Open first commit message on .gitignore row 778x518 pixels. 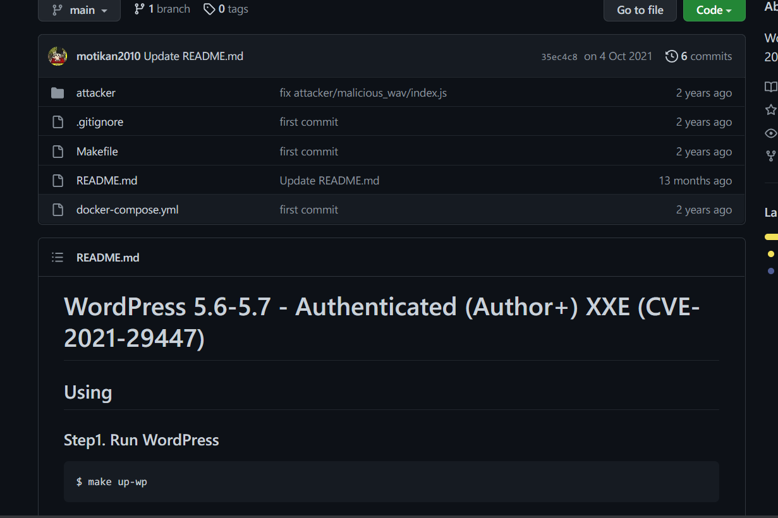pos(309,122)
